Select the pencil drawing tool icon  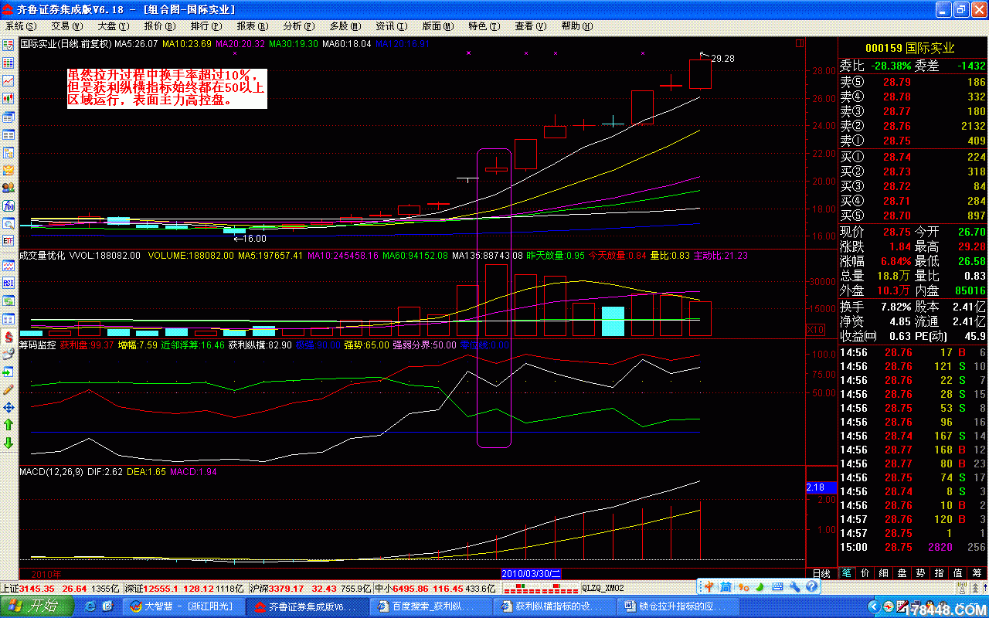click(8, 389)
